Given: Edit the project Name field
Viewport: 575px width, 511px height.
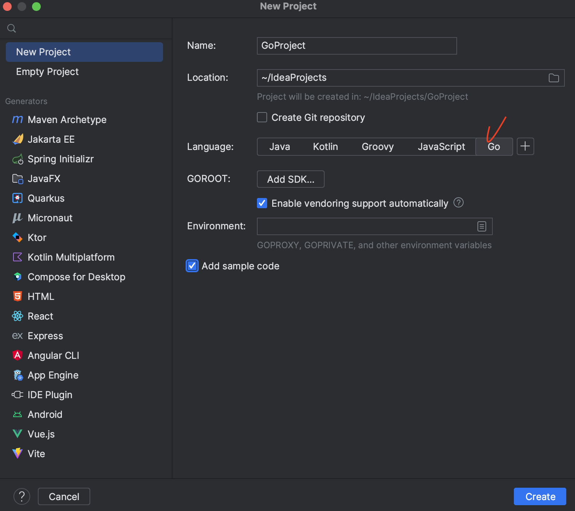Looking at the screenshot, I should click(x=357, y=46).
